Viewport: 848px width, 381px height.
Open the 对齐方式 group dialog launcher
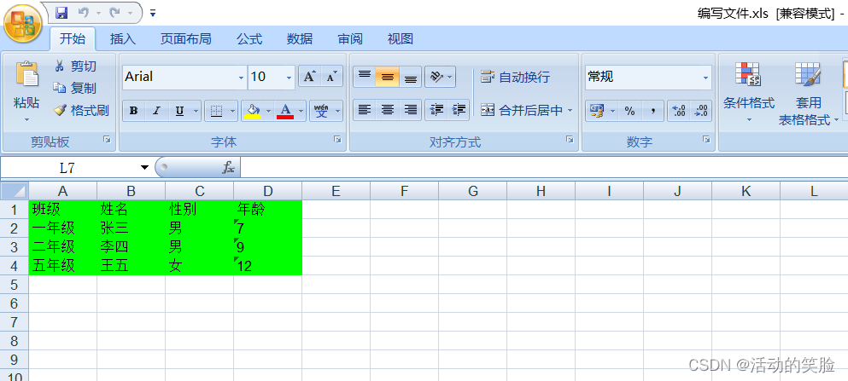coord(570,140)
